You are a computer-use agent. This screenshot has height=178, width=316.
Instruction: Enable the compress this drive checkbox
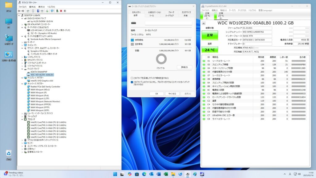132,78
